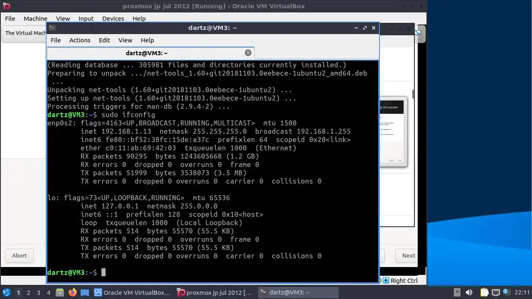The width and height of the screenshot is (532, 299).
Task: Click the terminal prompt input line
Action: (x=212, y=272)
